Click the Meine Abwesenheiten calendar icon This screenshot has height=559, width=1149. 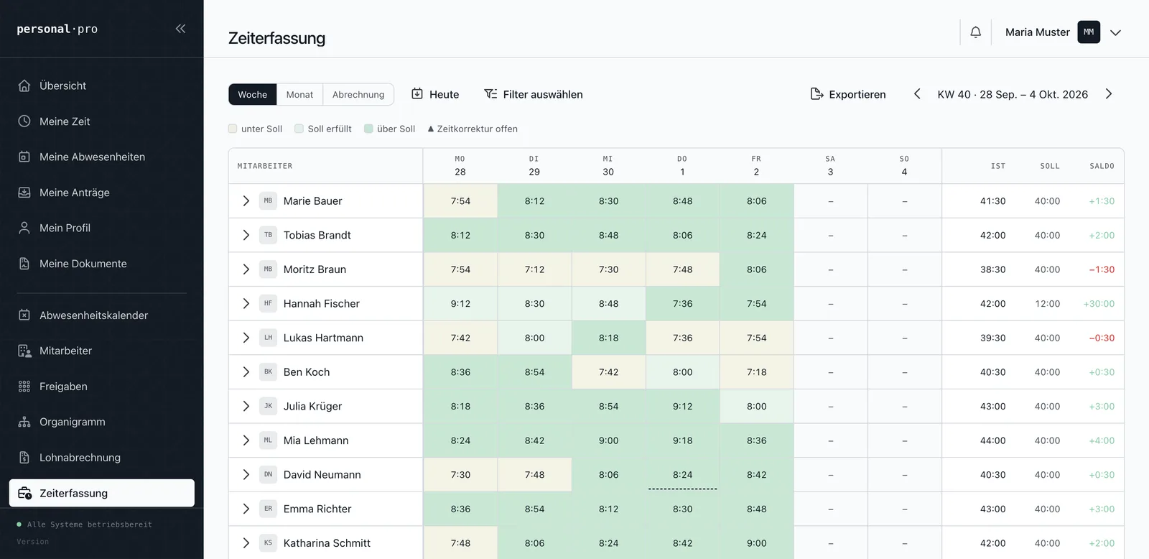pyautogui.click(x=24, y=157)
